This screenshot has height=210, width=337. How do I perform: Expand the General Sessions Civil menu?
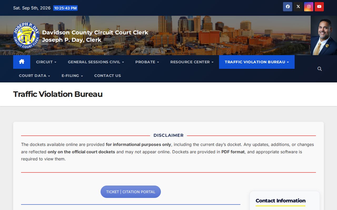pyautogui.click(x=96, y=62)
